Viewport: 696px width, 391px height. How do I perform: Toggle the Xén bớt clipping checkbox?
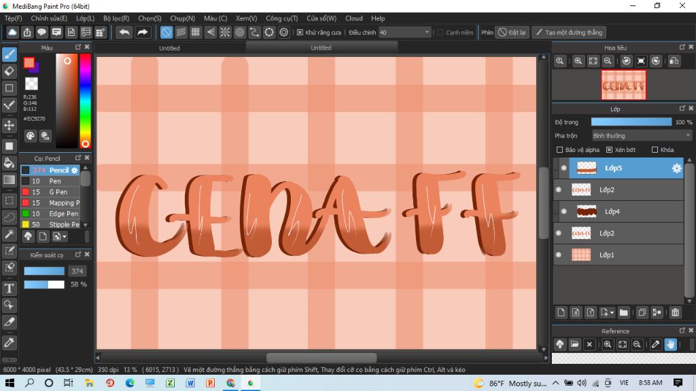(x=610, y=150)
